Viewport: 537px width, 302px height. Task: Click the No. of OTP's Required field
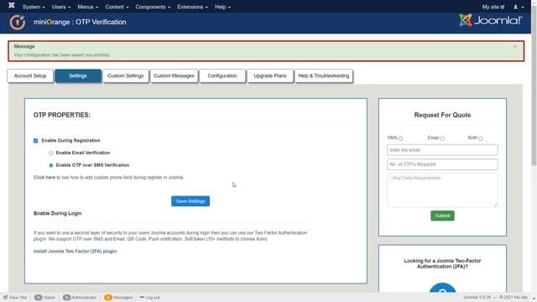click(x=442, y=164)
